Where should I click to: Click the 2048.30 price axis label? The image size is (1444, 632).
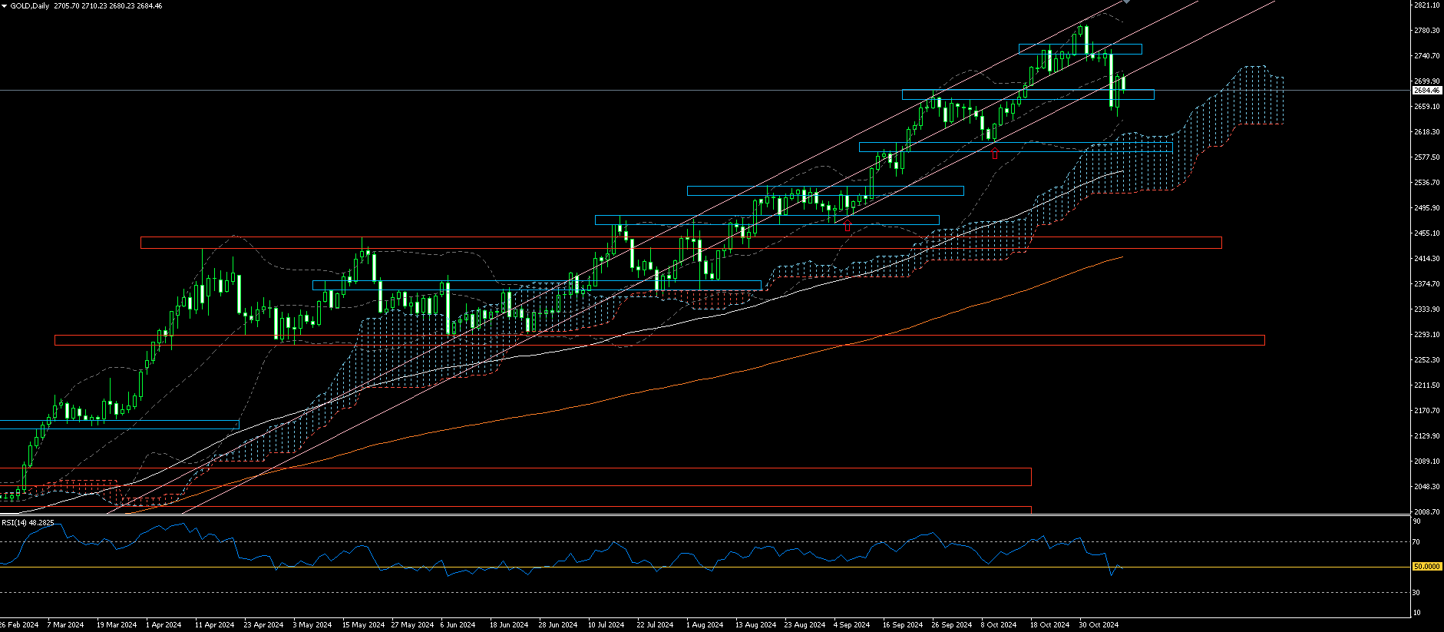click(x=1426, y=487)
